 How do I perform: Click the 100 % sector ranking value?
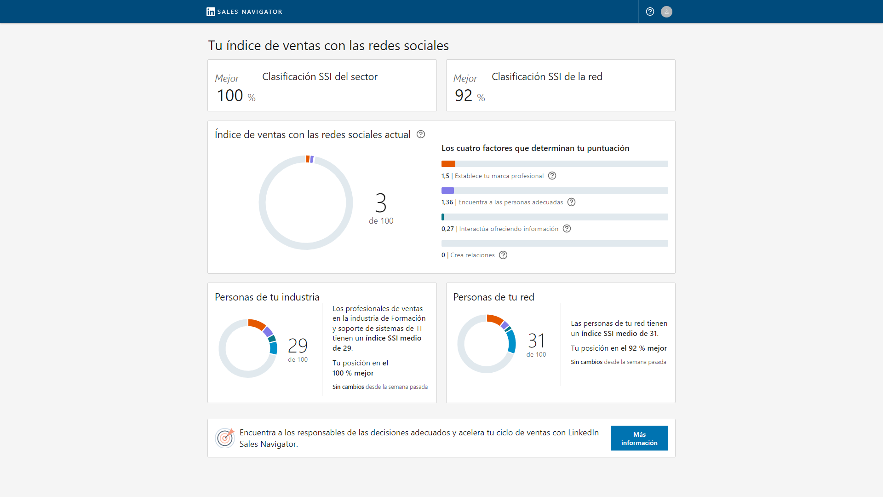pos(236,96)
